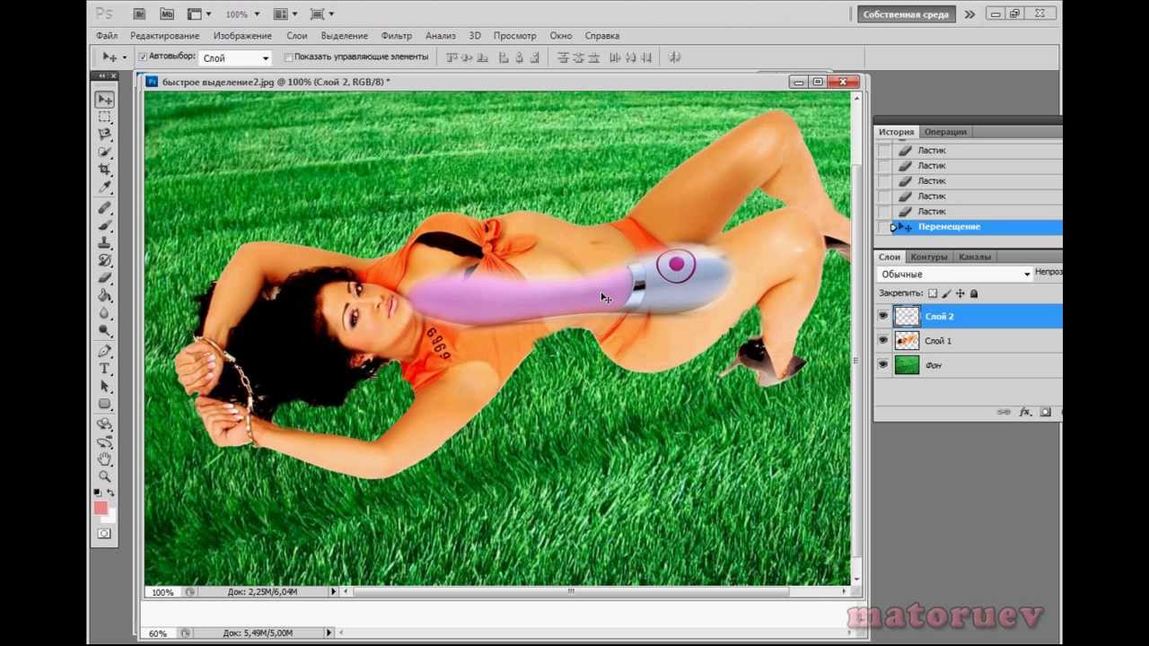This screenshot has width=1149, height=646.
Task: Open the Фильтр menu
Action: click(397, 36)
